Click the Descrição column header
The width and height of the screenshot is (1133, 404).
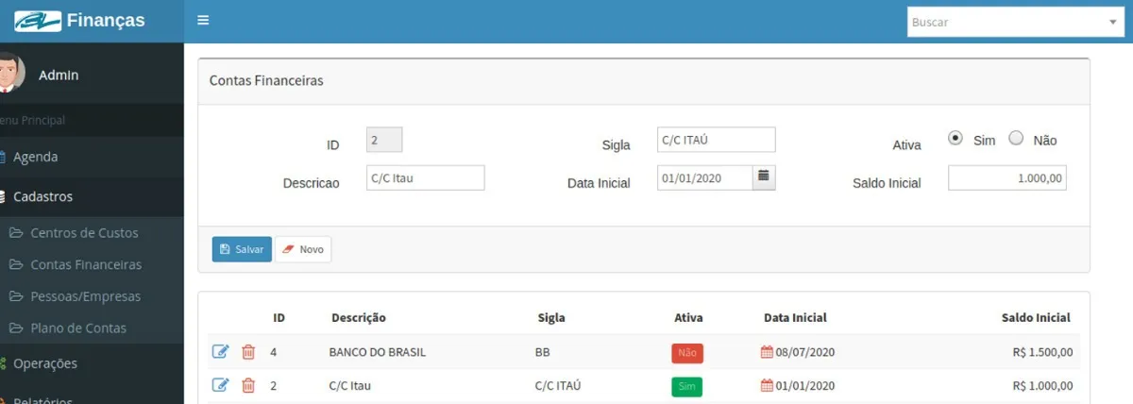tap(359, 318)
